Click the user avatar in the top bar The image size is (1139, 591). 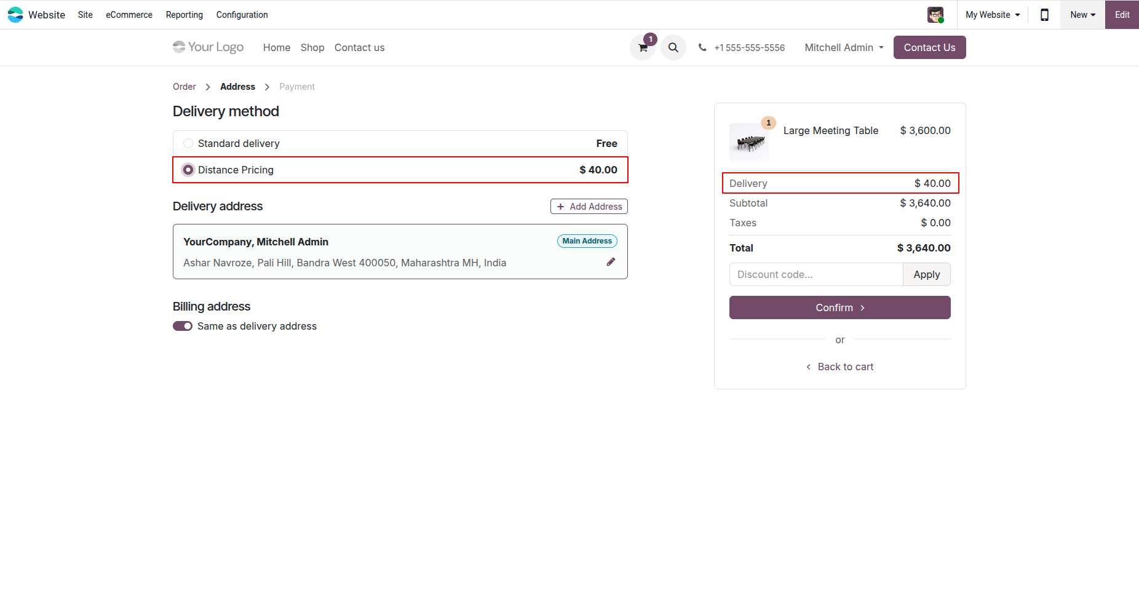pyautogui.click(x=935, y=14)
